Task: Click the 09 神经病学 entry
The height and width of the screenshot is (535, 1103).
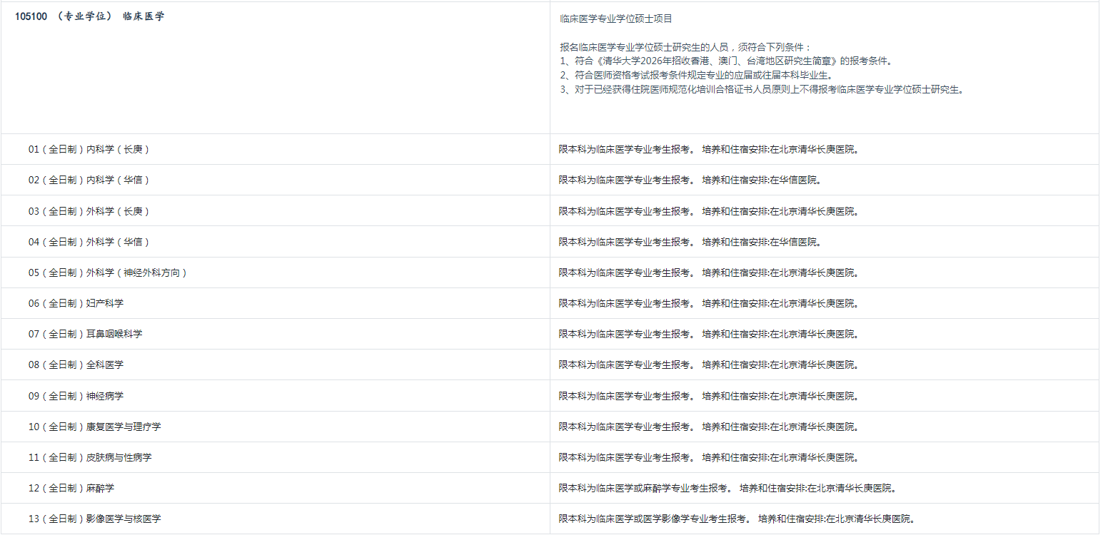Action: (76, 396)
